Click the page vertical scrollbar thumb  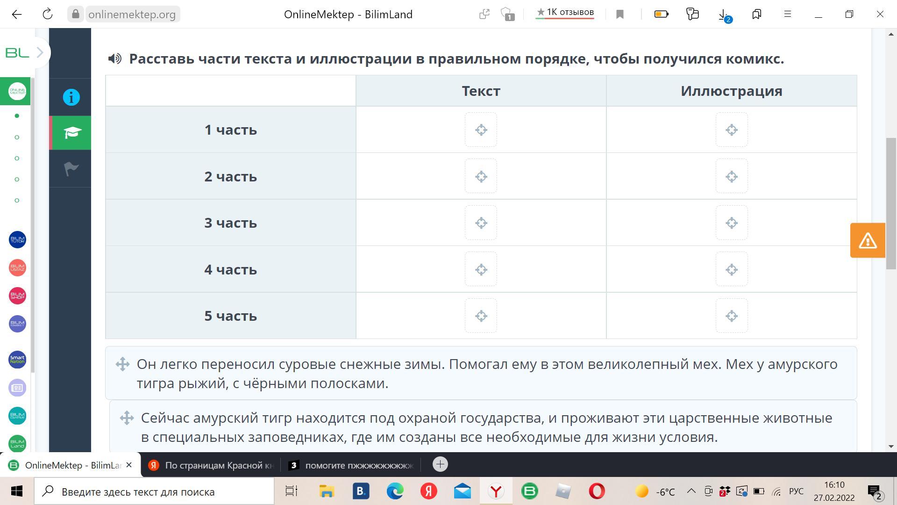891,203
